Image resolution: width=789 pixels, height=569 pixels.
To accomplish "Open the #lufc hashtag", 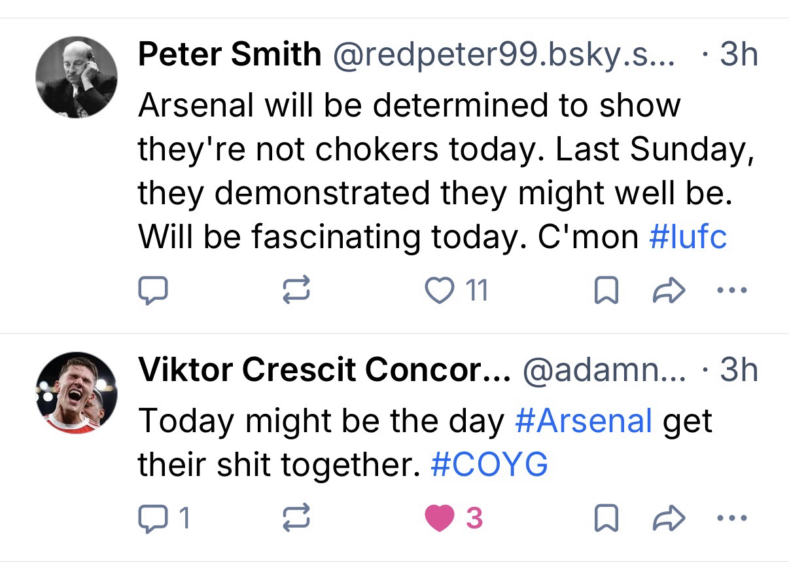I will pyautogui.click(x=688, y=236).
